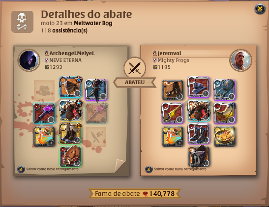Save killer's gear as new loadout
The width and height of the screenshot is (269, 207).
(x=48, y=169)
